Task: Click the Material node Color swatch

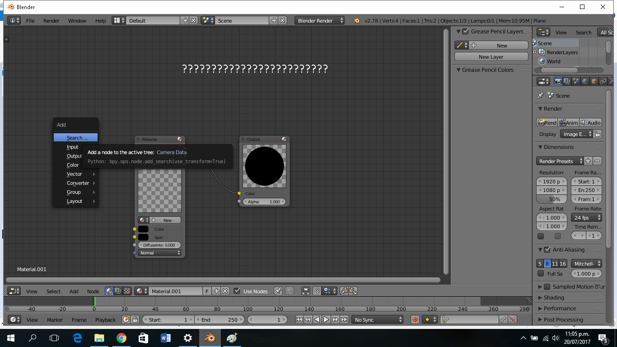Action: point(143,229)
